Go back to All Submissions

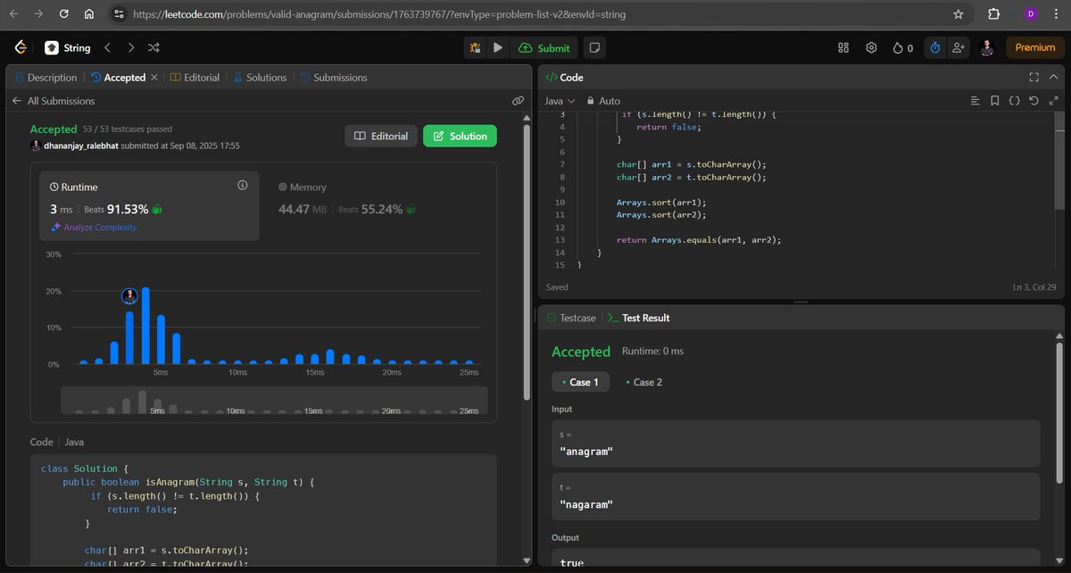coord(54,101)
